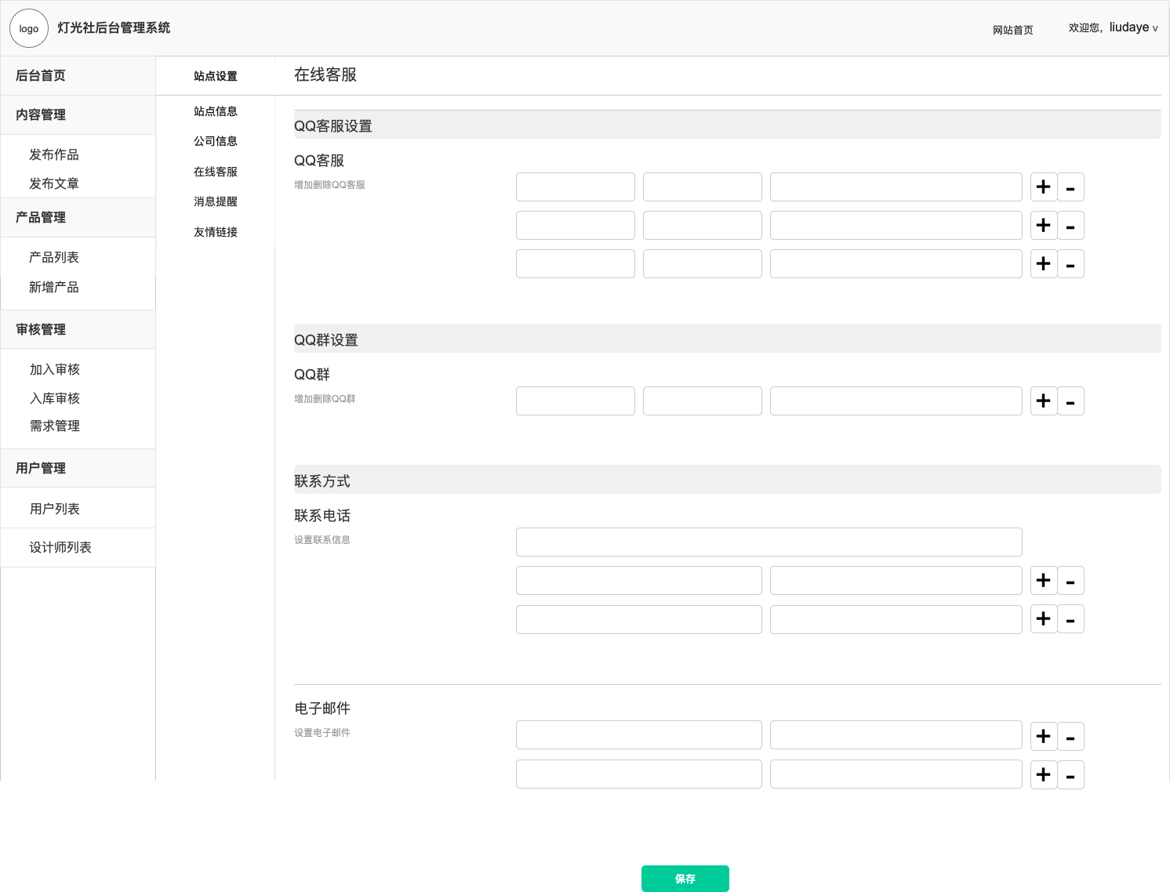Remove the second QQ客服 row
This screenshot has height=892, width=1170.
pos(1070,226)
